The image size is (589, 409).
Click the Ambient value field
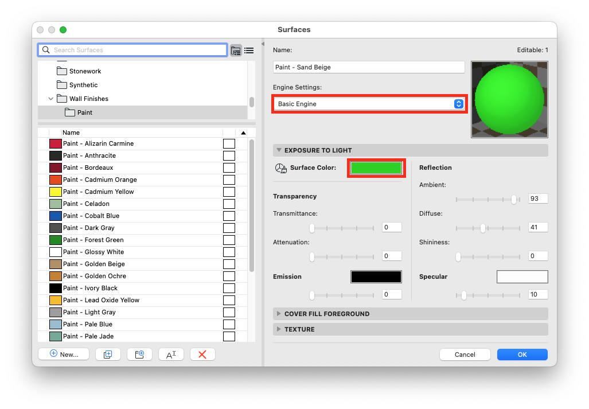click(x=538, y=198)
